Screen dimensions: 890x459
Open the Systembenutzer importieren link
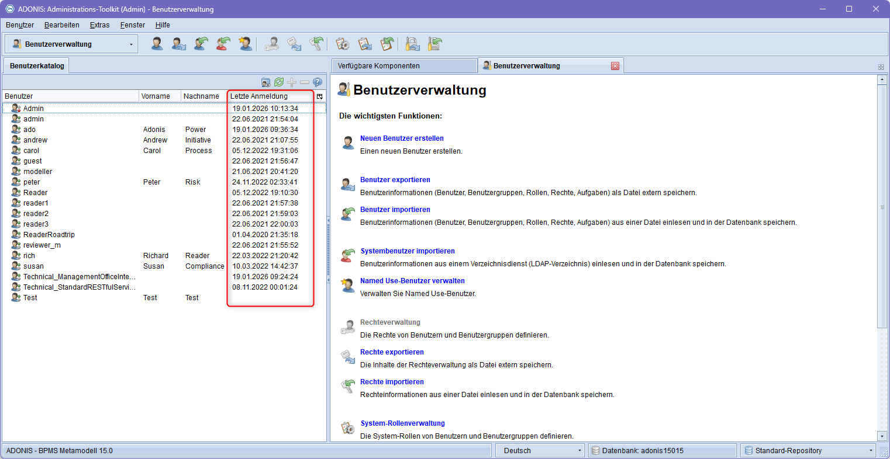408,251
